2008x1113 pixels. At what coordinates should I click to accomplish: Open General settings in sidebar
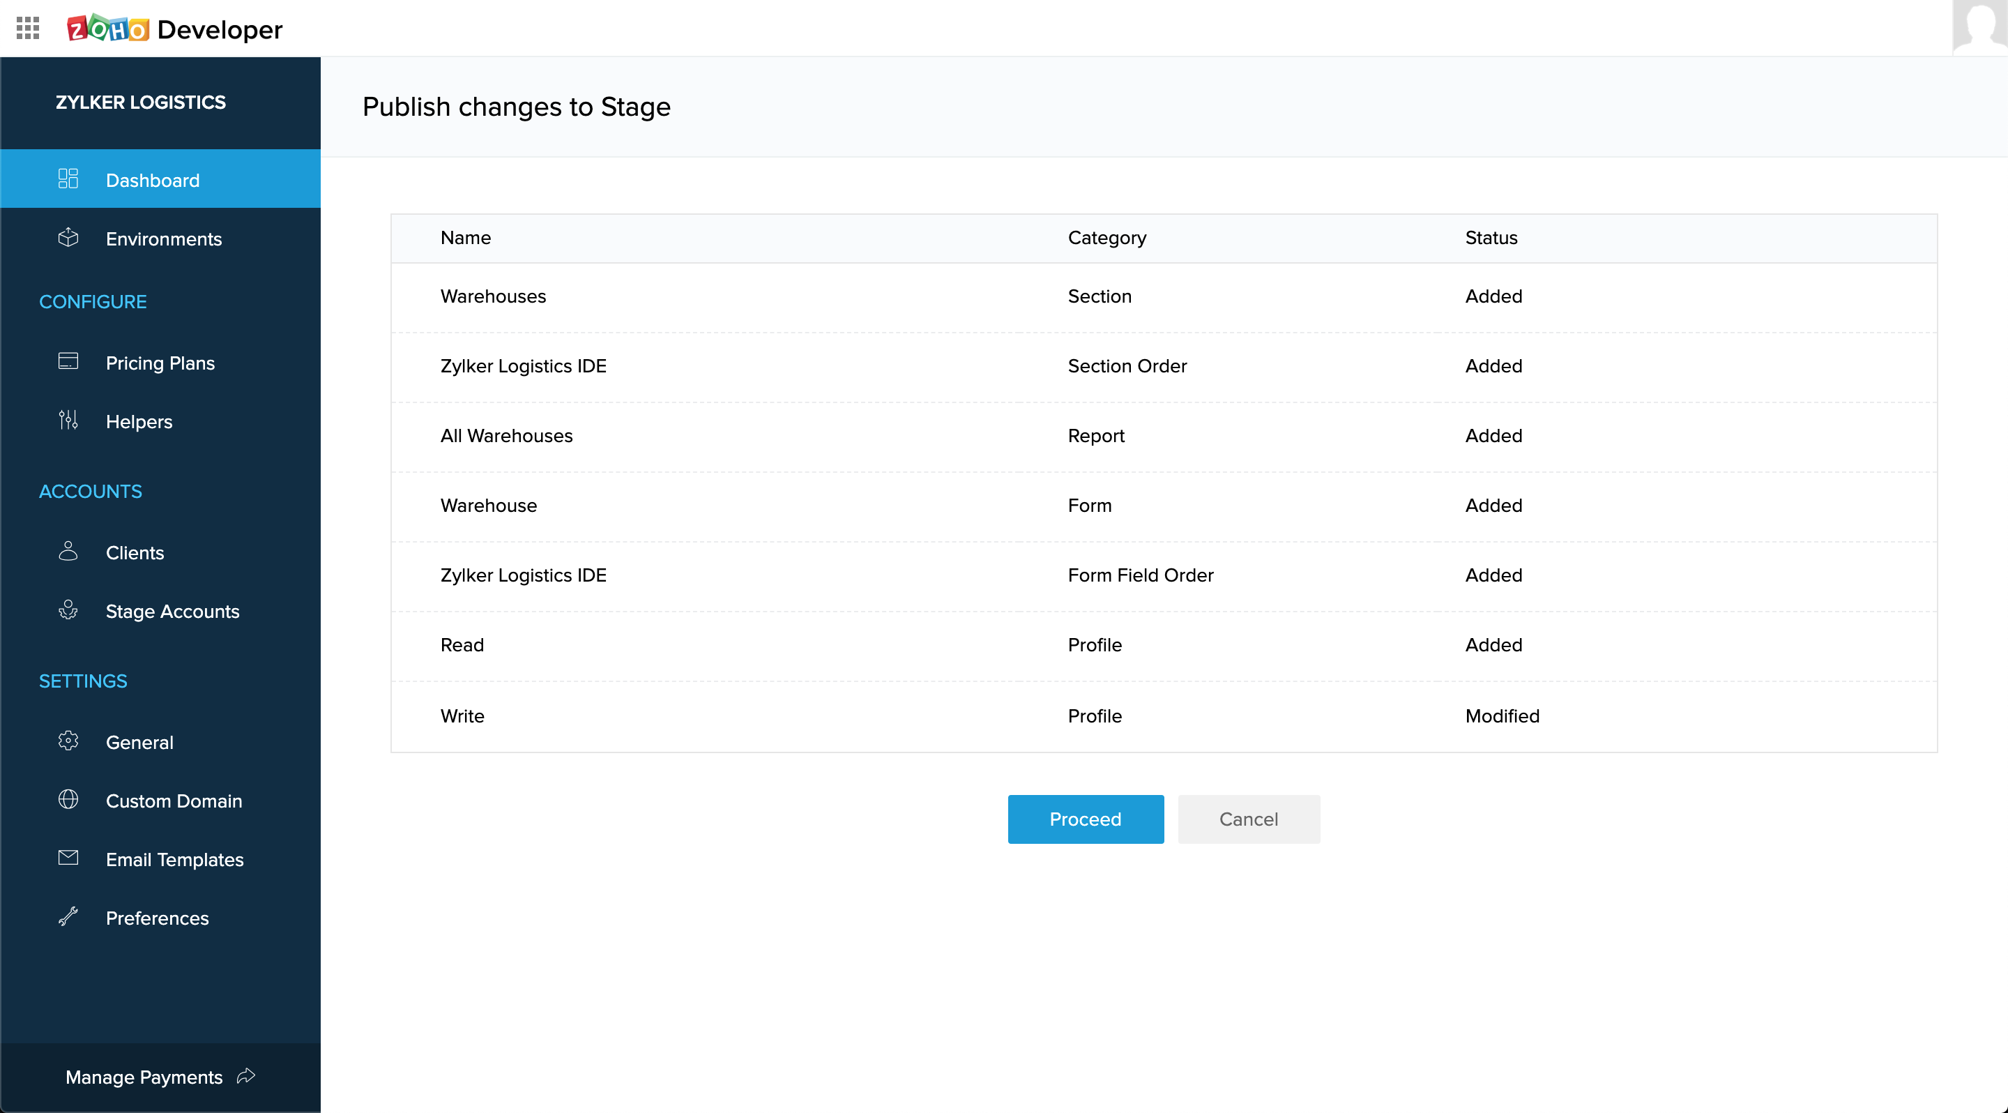(139, 742)
